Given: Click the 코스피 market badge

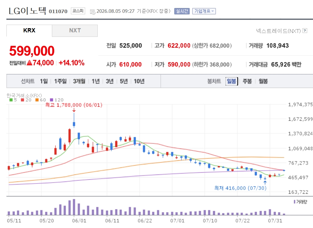Looking at the screenshot, I should (x=78, y=11).
